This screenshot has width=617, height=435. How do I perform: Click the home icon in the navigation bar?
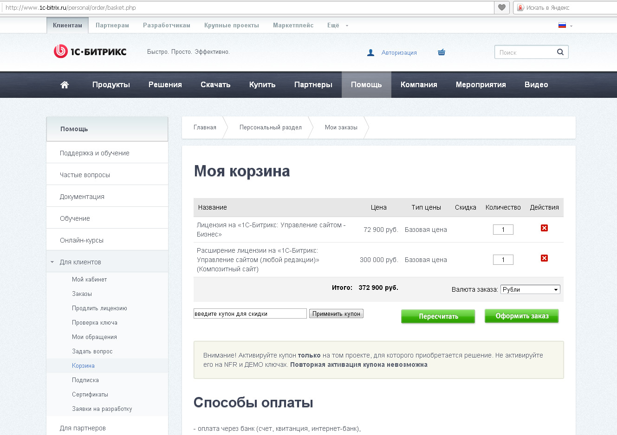click(65, 84)
